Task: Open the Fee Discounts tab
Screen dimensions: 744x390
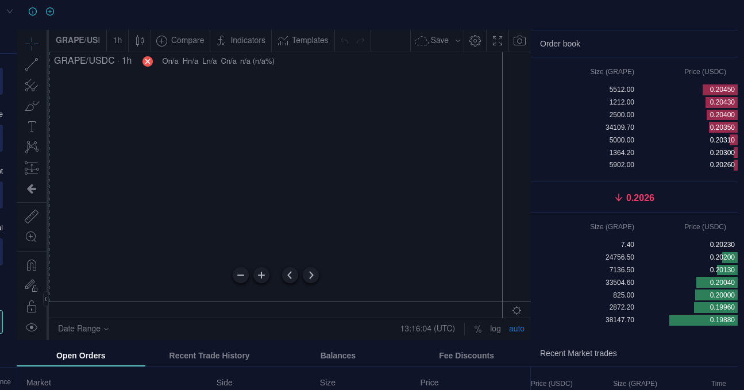Action: coord(467,356)
